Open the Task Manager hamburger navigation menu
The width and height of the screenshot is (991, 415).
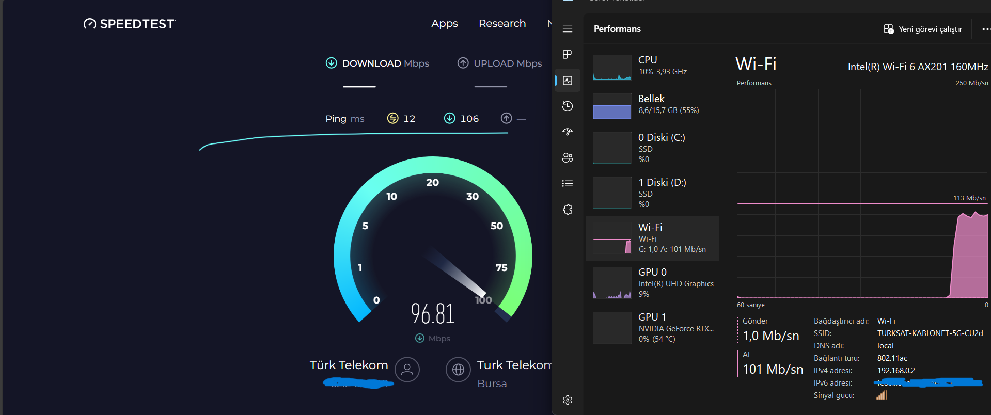coord(568,29)
